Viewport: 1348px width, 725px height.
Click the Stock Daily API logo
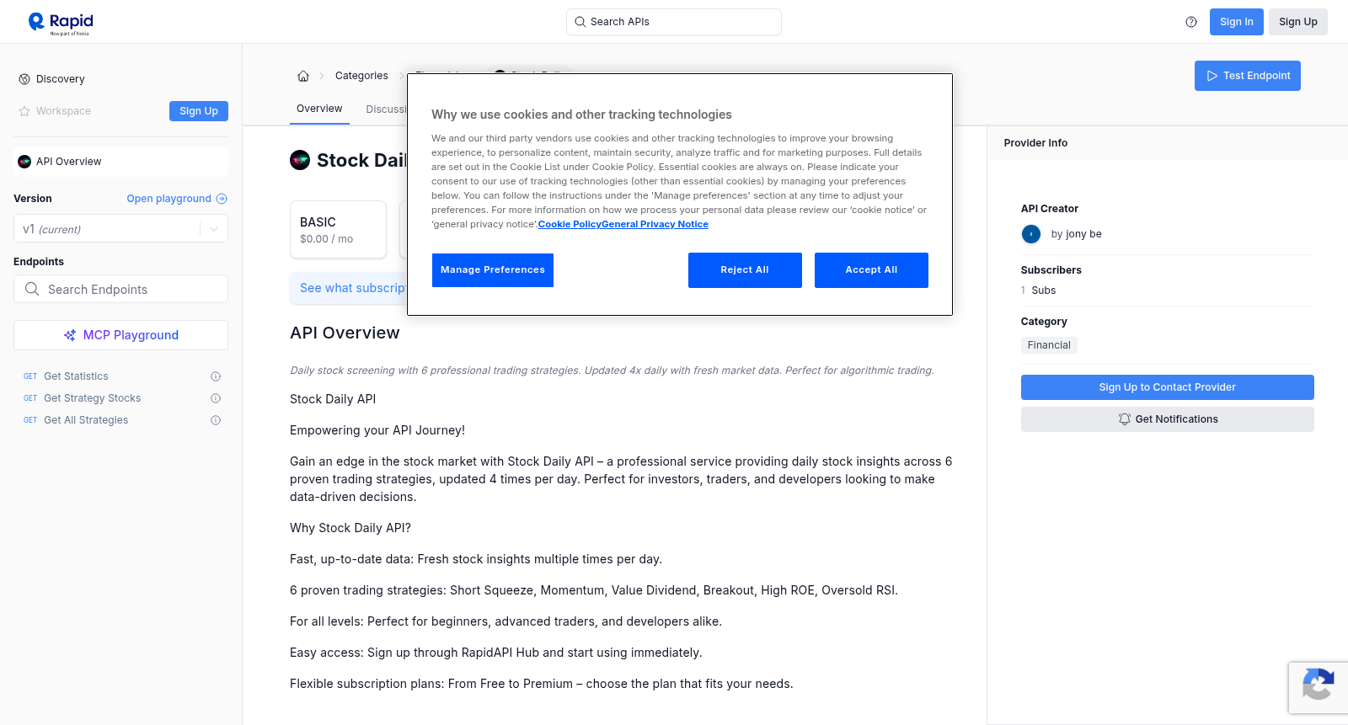pos(300,160)
